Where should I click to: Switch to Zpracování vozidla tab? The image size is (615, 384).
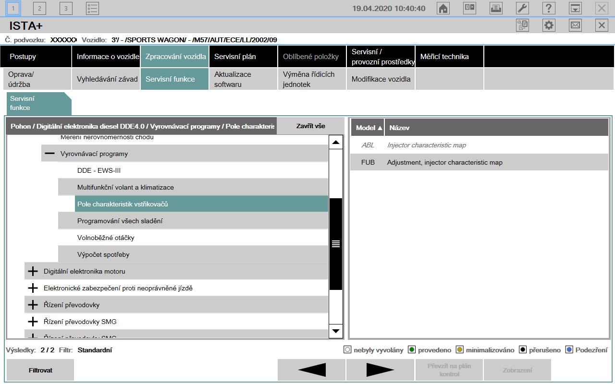point(175,57)
